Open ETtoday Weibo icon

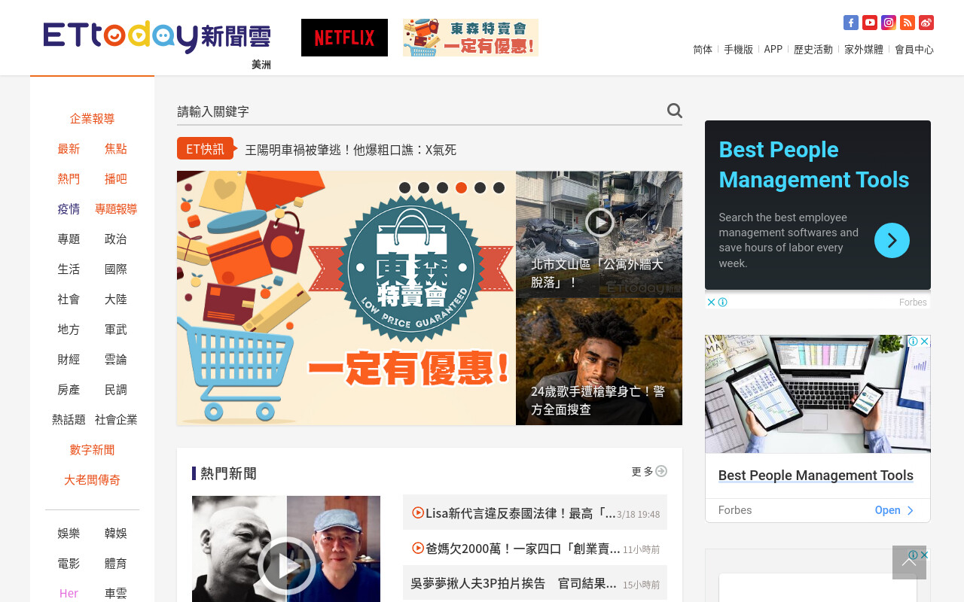[x=926, y=23]
